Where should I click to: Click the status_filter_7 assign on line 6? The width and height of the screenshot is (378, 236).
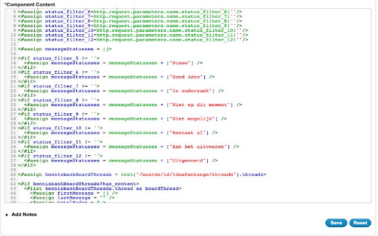coord(130,17)
